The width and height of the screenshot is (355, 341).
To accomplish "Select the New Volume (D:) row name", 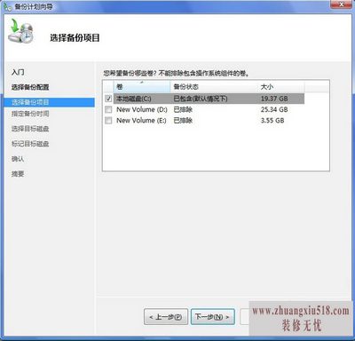I will click(x=142, y=109).
